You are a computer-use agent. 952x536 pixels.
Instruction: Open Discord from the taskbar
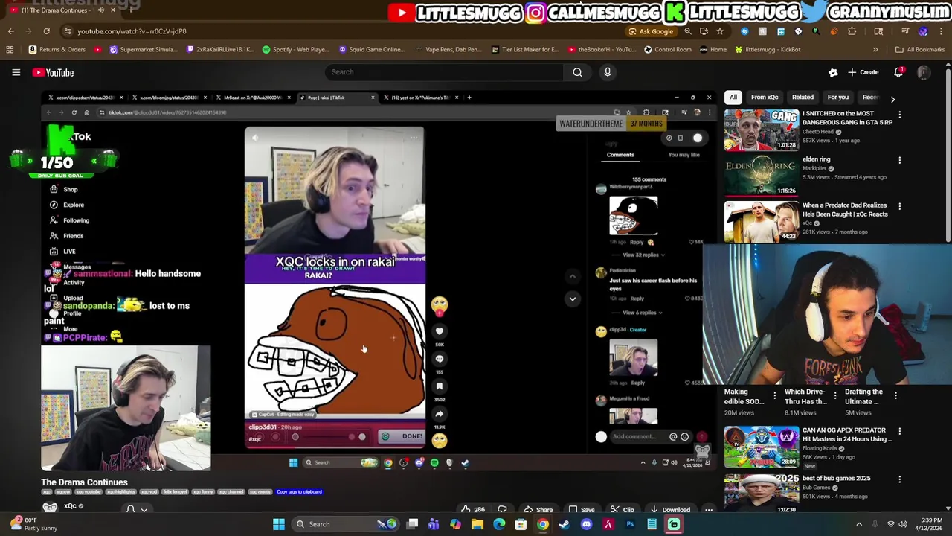click(x=586, y=524)
